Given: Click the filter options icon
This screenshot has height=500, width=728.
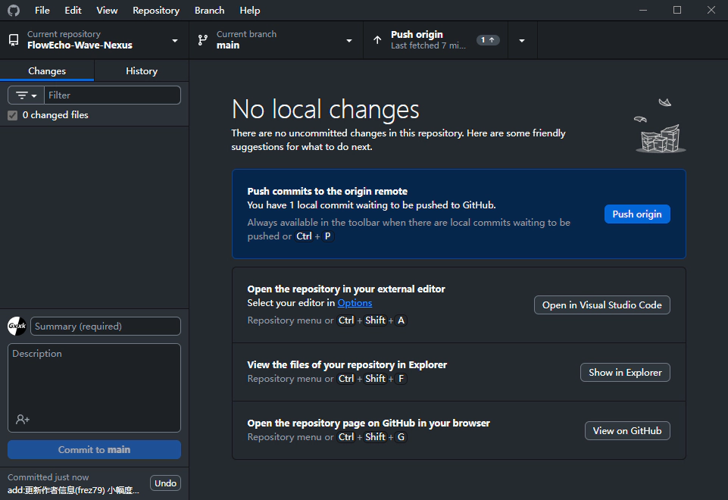Looking at the screenshot, I should click(26, 95).
